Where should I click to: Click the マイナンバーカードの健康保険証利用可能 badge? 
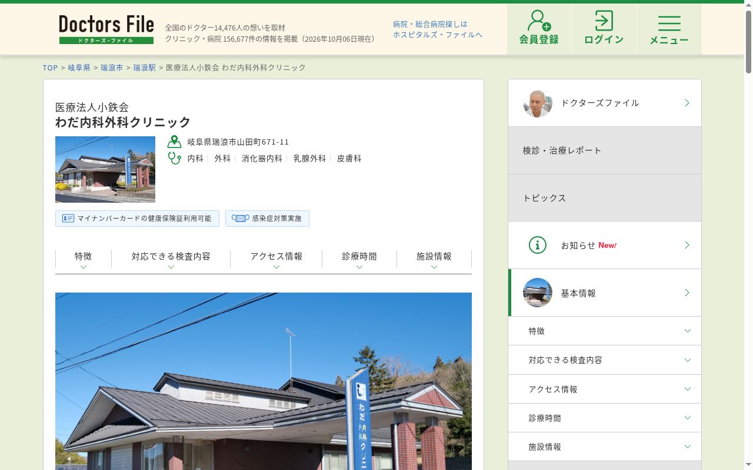click(x=137, y=219)
